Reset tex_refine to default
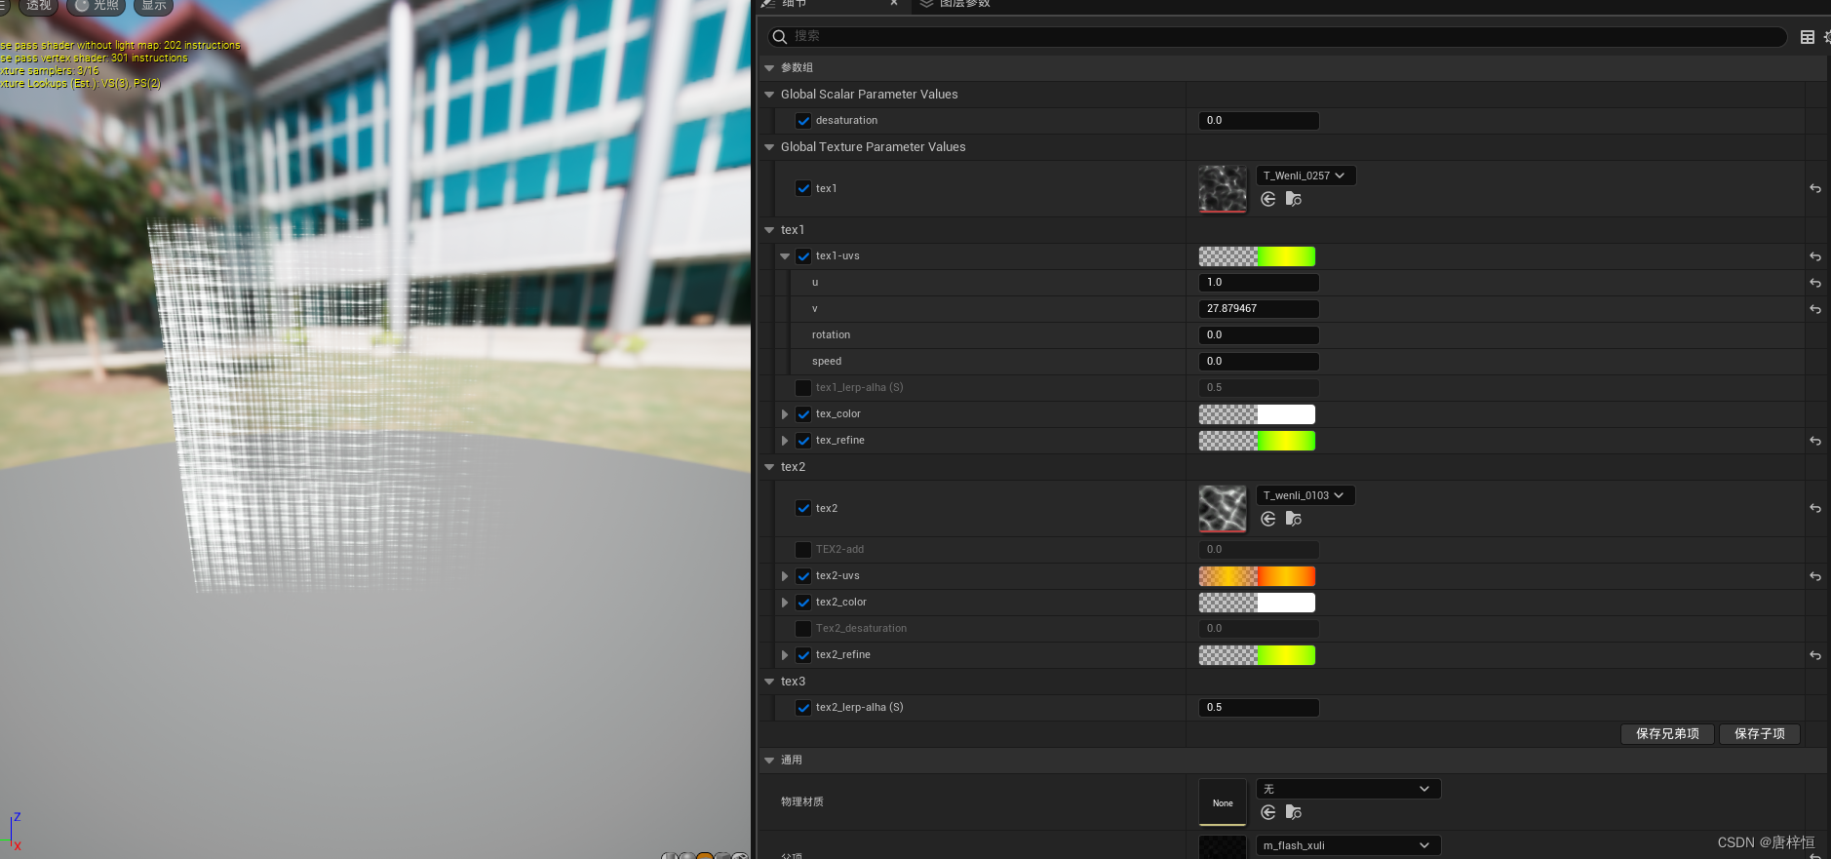Viewport: 1831px width, 859px height. [x=1815, y=441]
